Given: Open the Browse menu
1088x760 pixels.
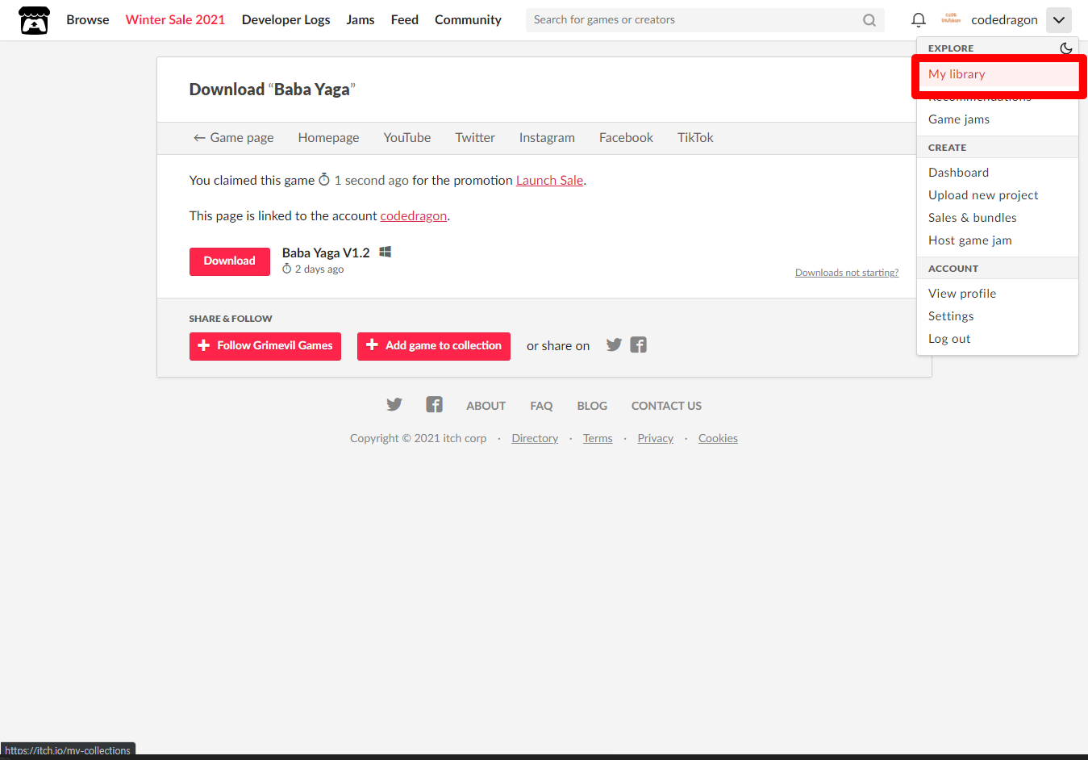Looking at the screenshot, I should pos(88,20).
